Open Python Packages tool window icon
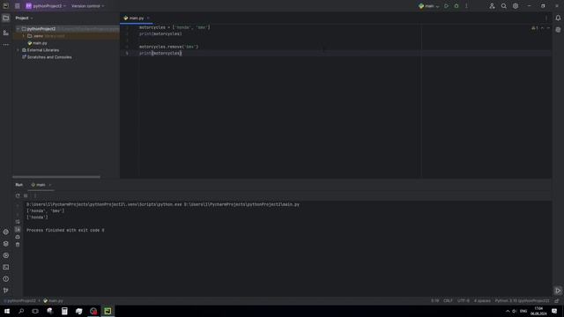 [x=6, y=232]
